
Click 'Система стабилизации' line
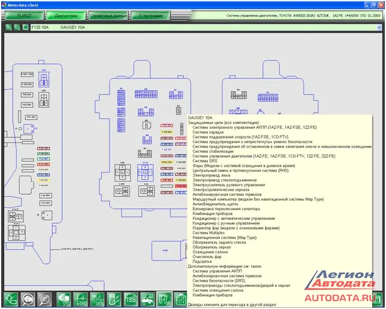[x=213, y=152]
